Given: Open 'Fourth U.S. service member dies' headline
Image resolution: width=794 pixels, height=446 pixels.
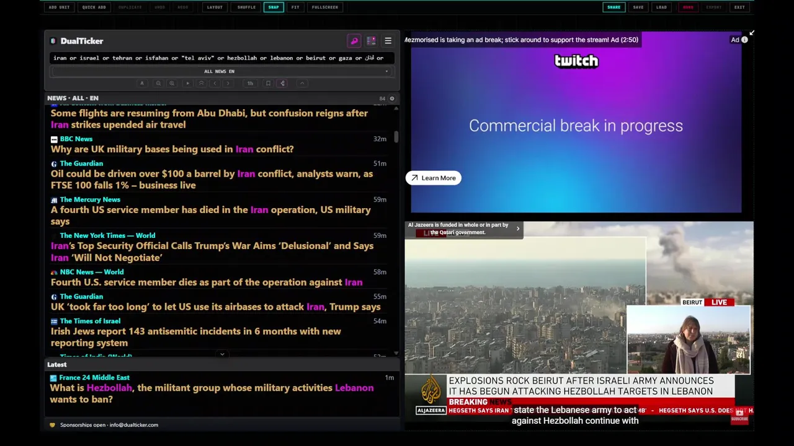Looking at the screenshot, I should [x=206, y=282].
